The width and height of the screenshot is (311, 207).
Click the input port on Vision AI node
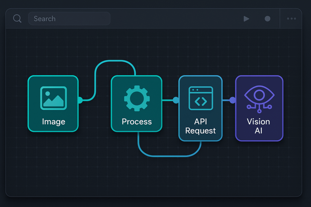tap(232, 99)
